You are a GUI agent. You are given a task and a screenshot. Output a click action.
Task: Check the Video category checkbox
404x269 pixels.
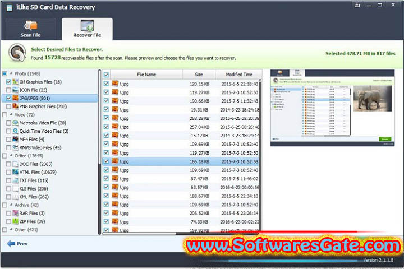[x=4, y=114]
